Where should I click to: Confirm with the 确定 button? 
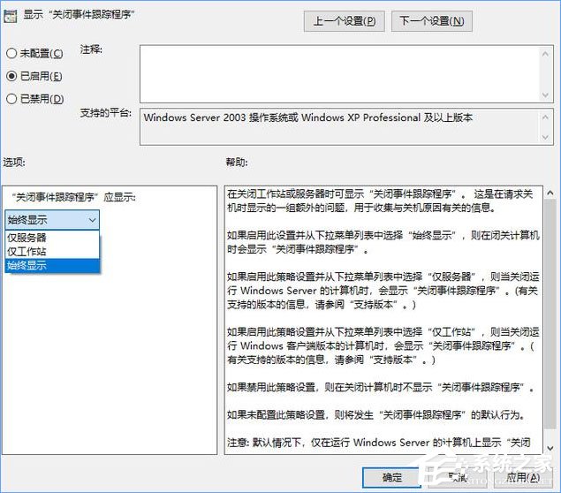(391, 477)
